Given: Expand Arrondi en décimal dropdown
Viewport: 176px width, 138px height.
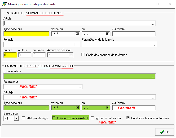Looking at the screenshot, I should click(71, 55).
